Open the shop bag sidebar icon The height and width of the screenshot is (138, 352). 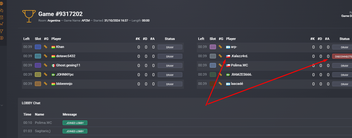[x=1, y=17]
